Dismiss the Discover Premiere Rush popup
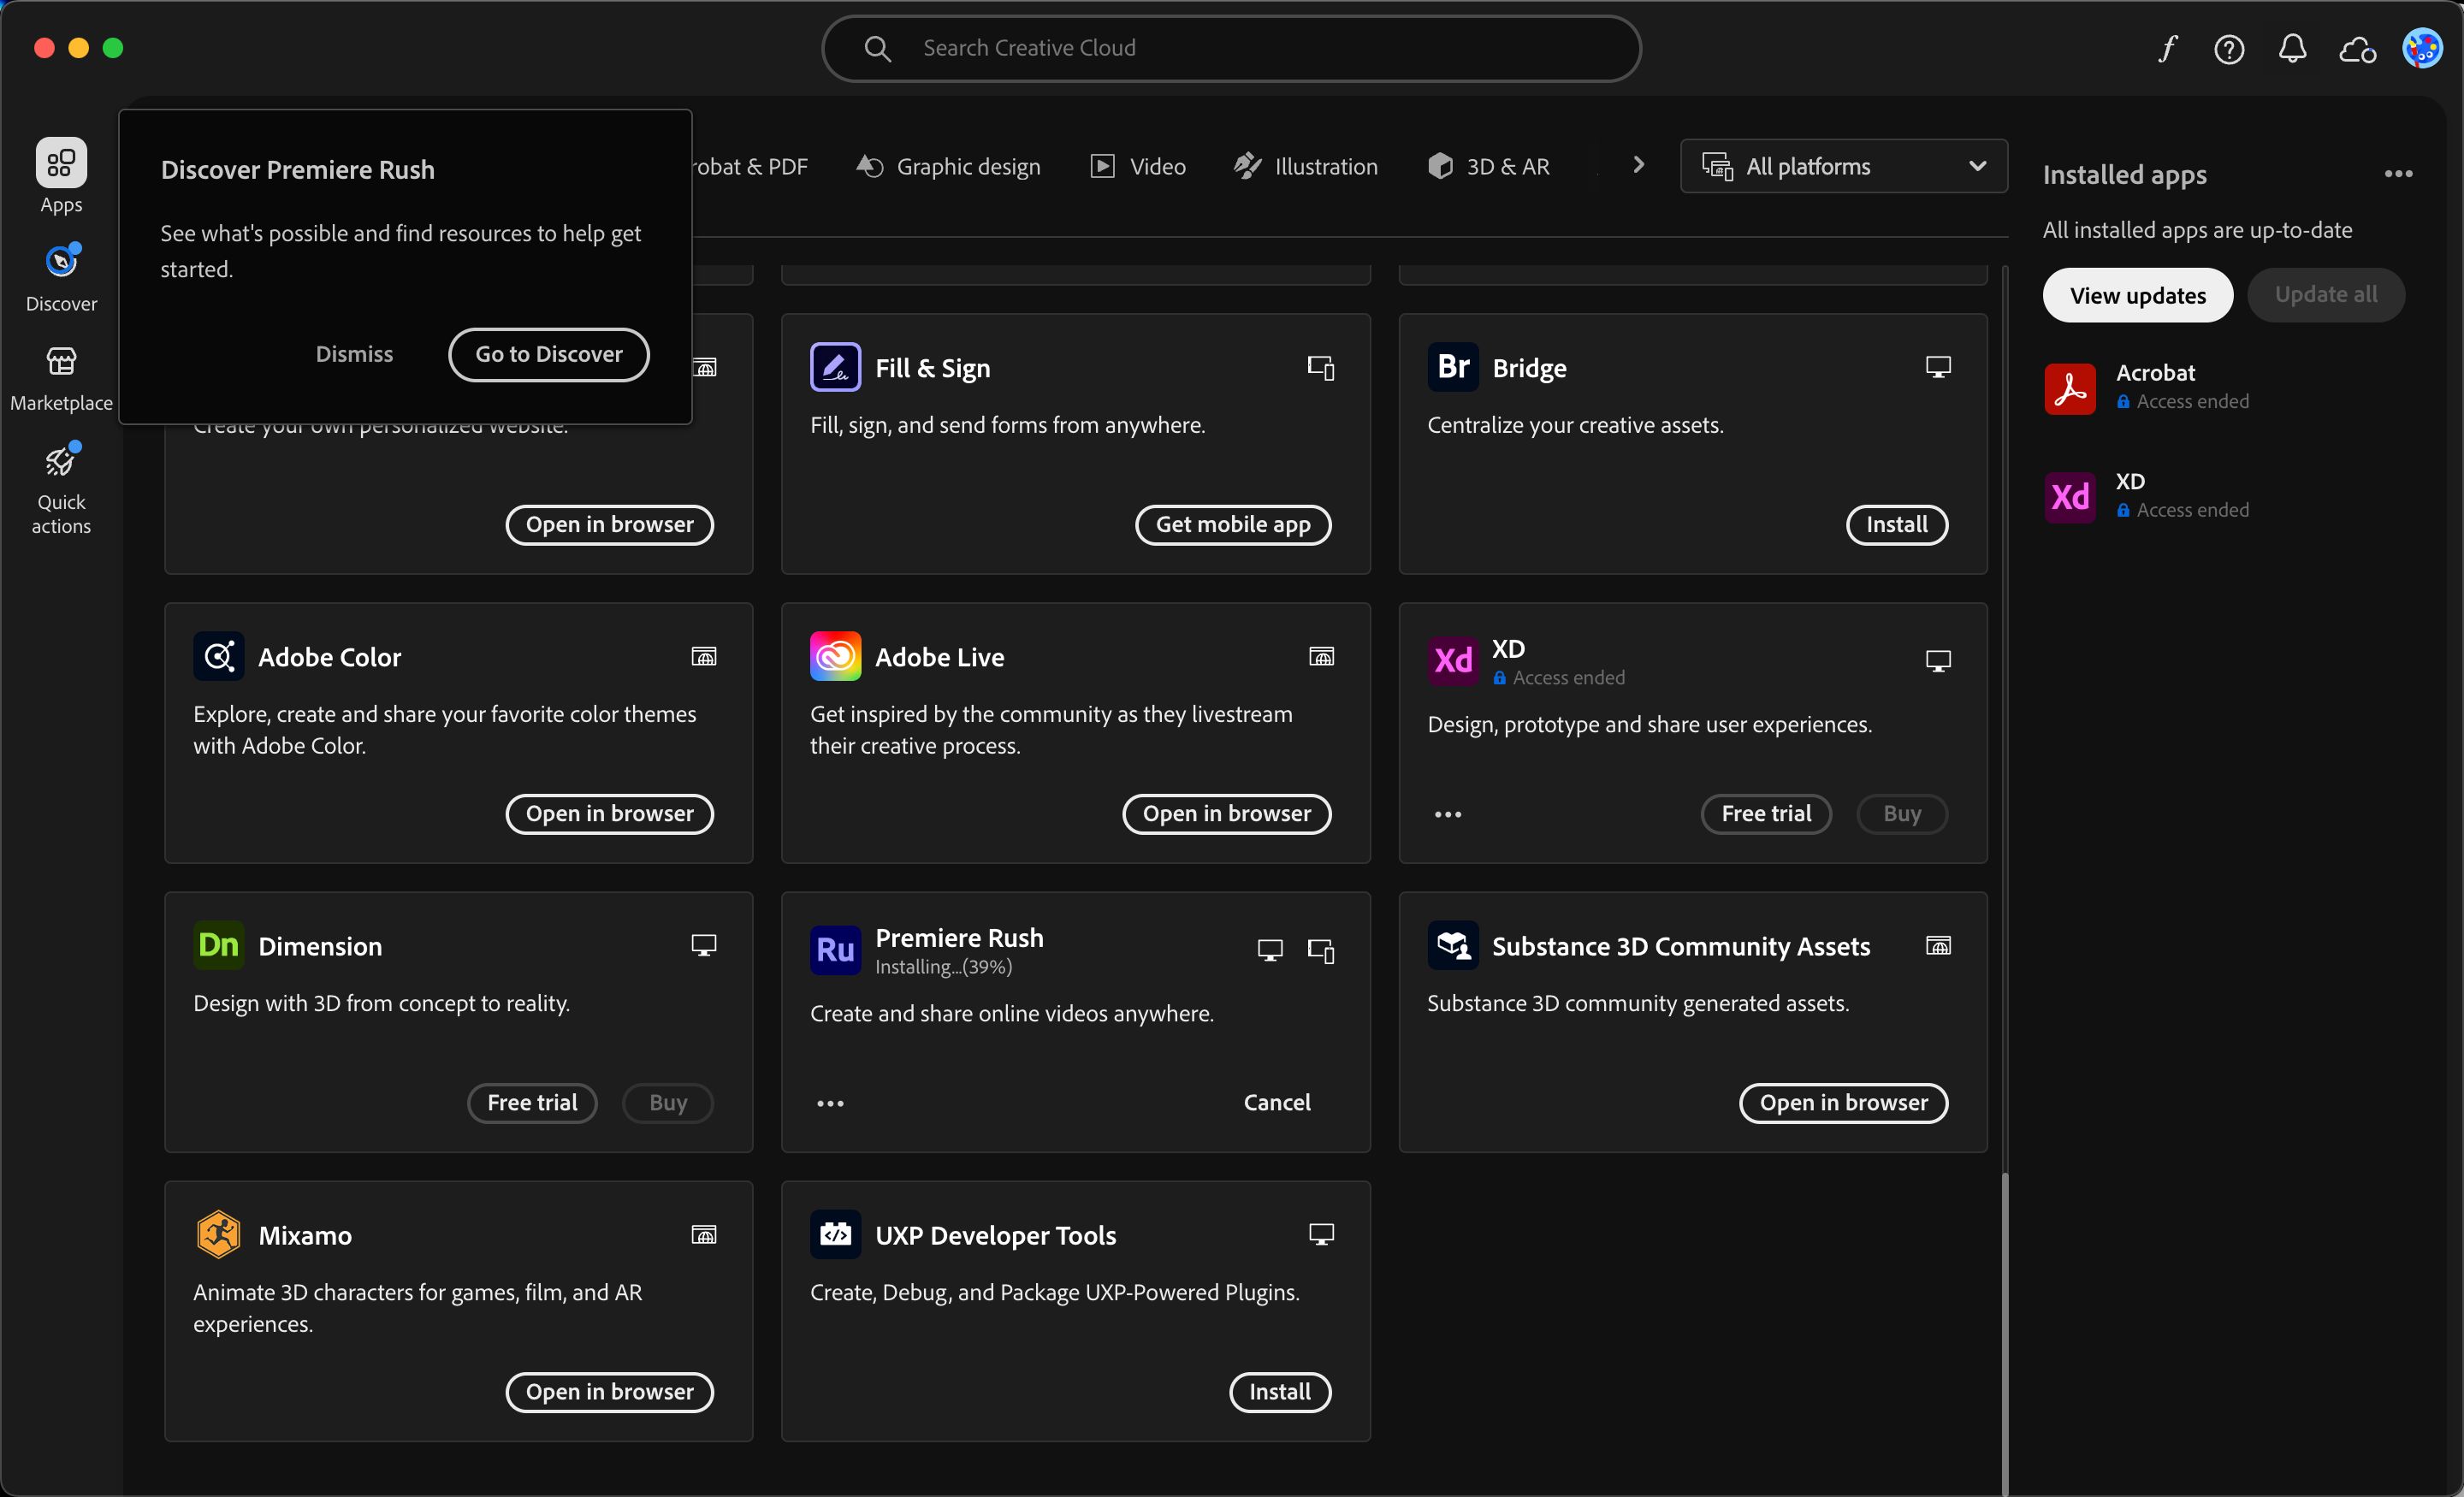Screen dimensions: 2464x1497 click(354, 354)
